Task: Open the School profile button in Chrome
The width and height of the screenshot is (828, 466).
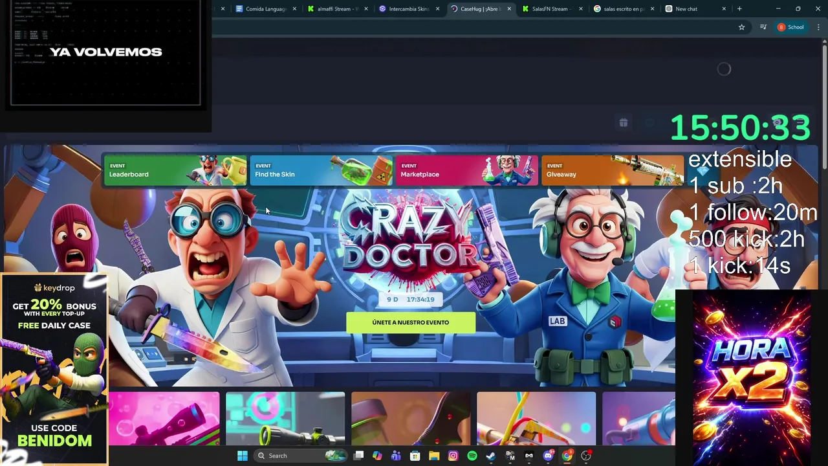Action: pos(790,27)
